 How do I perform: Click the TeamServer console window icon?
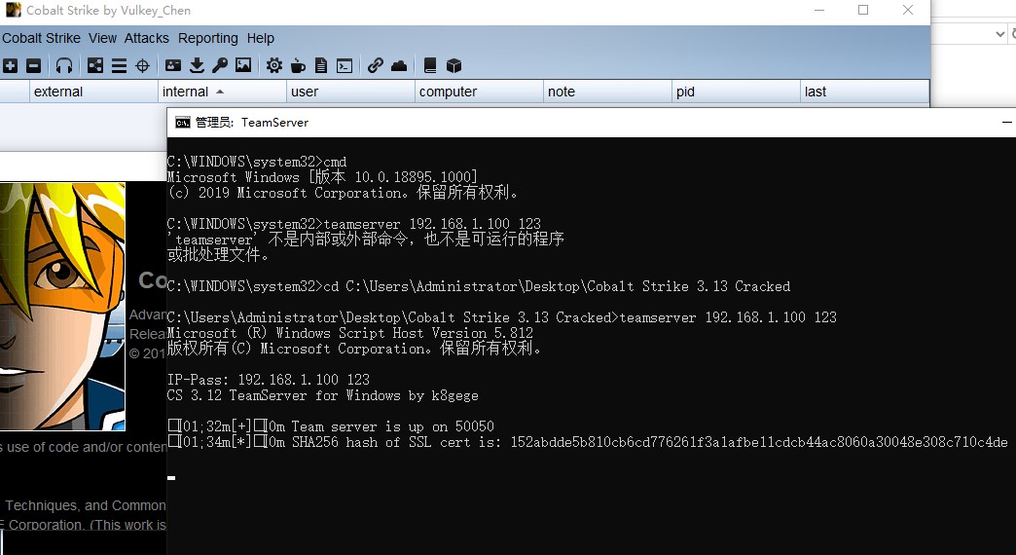[183, 123]
